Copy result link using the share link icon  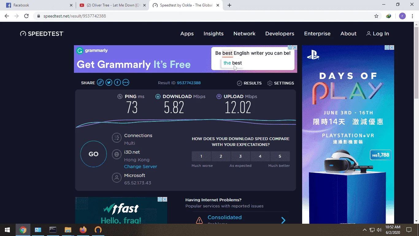(100, 82)
